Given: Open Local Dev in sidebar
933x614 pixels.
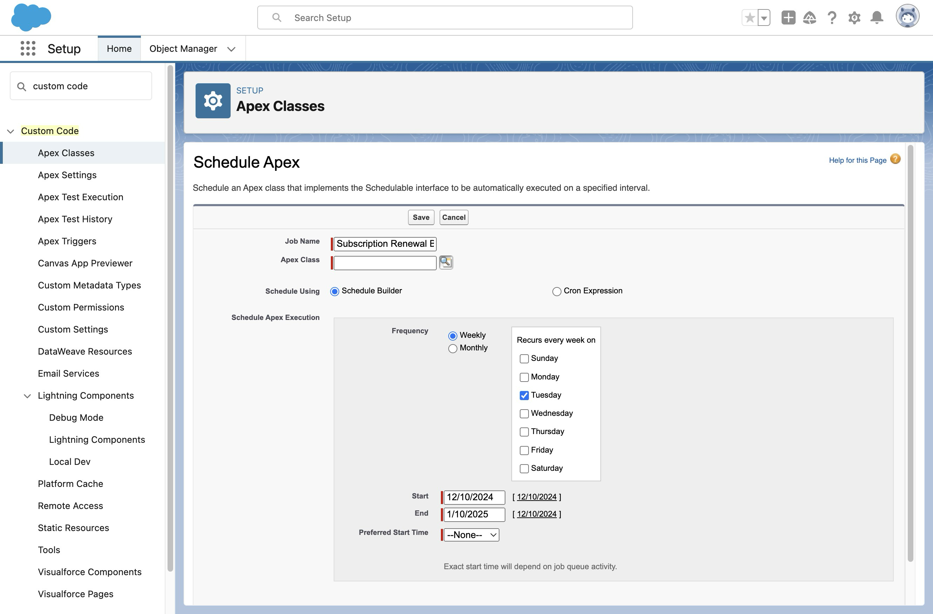Looking at the screenshot, I should click(x=70, y=462).
